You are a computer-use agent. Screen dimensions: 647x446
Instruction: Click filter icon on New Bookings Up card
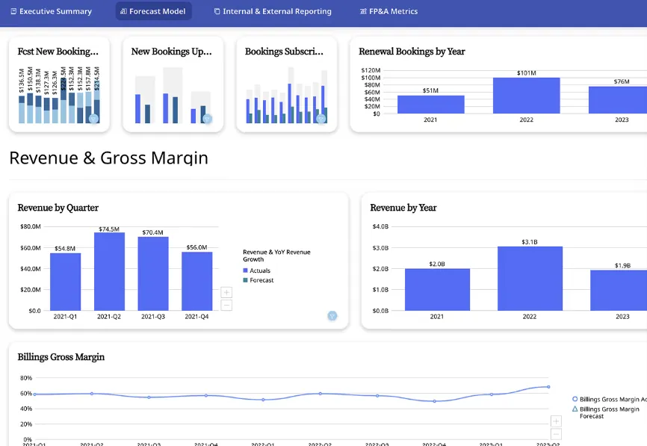208,119
